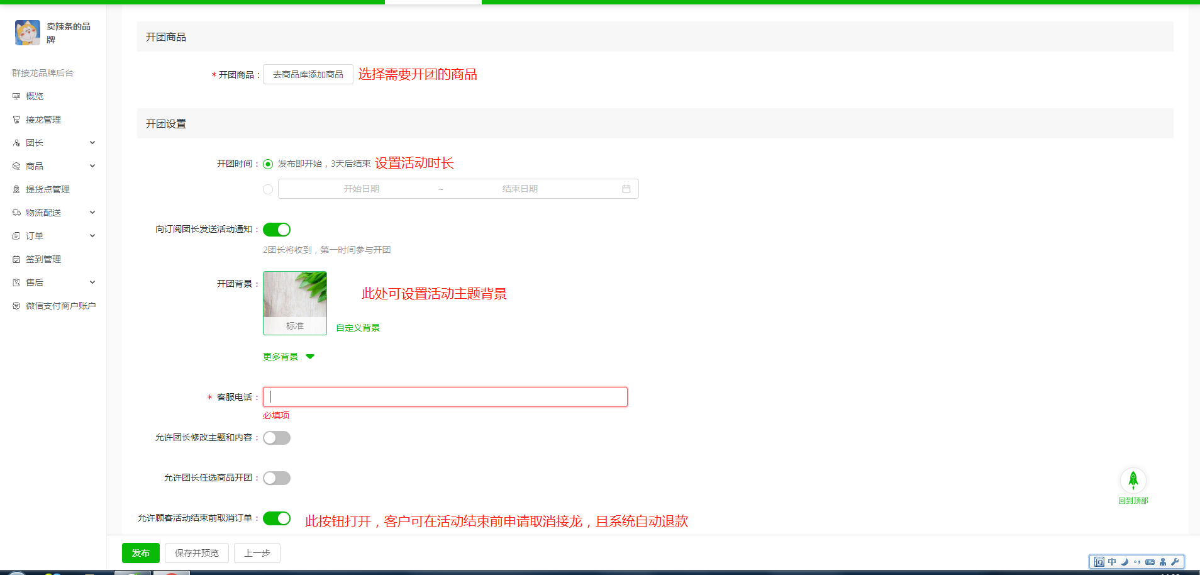The image size is (1200, 575).
Task: Click the 客服电话 input field
Action: 445,397
